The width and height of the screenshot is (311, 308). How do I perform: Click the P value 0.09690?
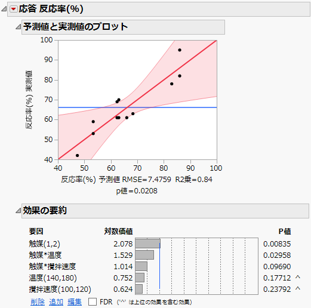[277, 266]
